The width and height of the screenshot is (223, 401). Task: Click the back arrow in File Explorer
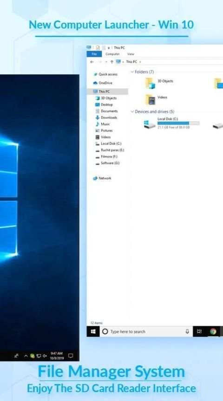tap(92, 62)
